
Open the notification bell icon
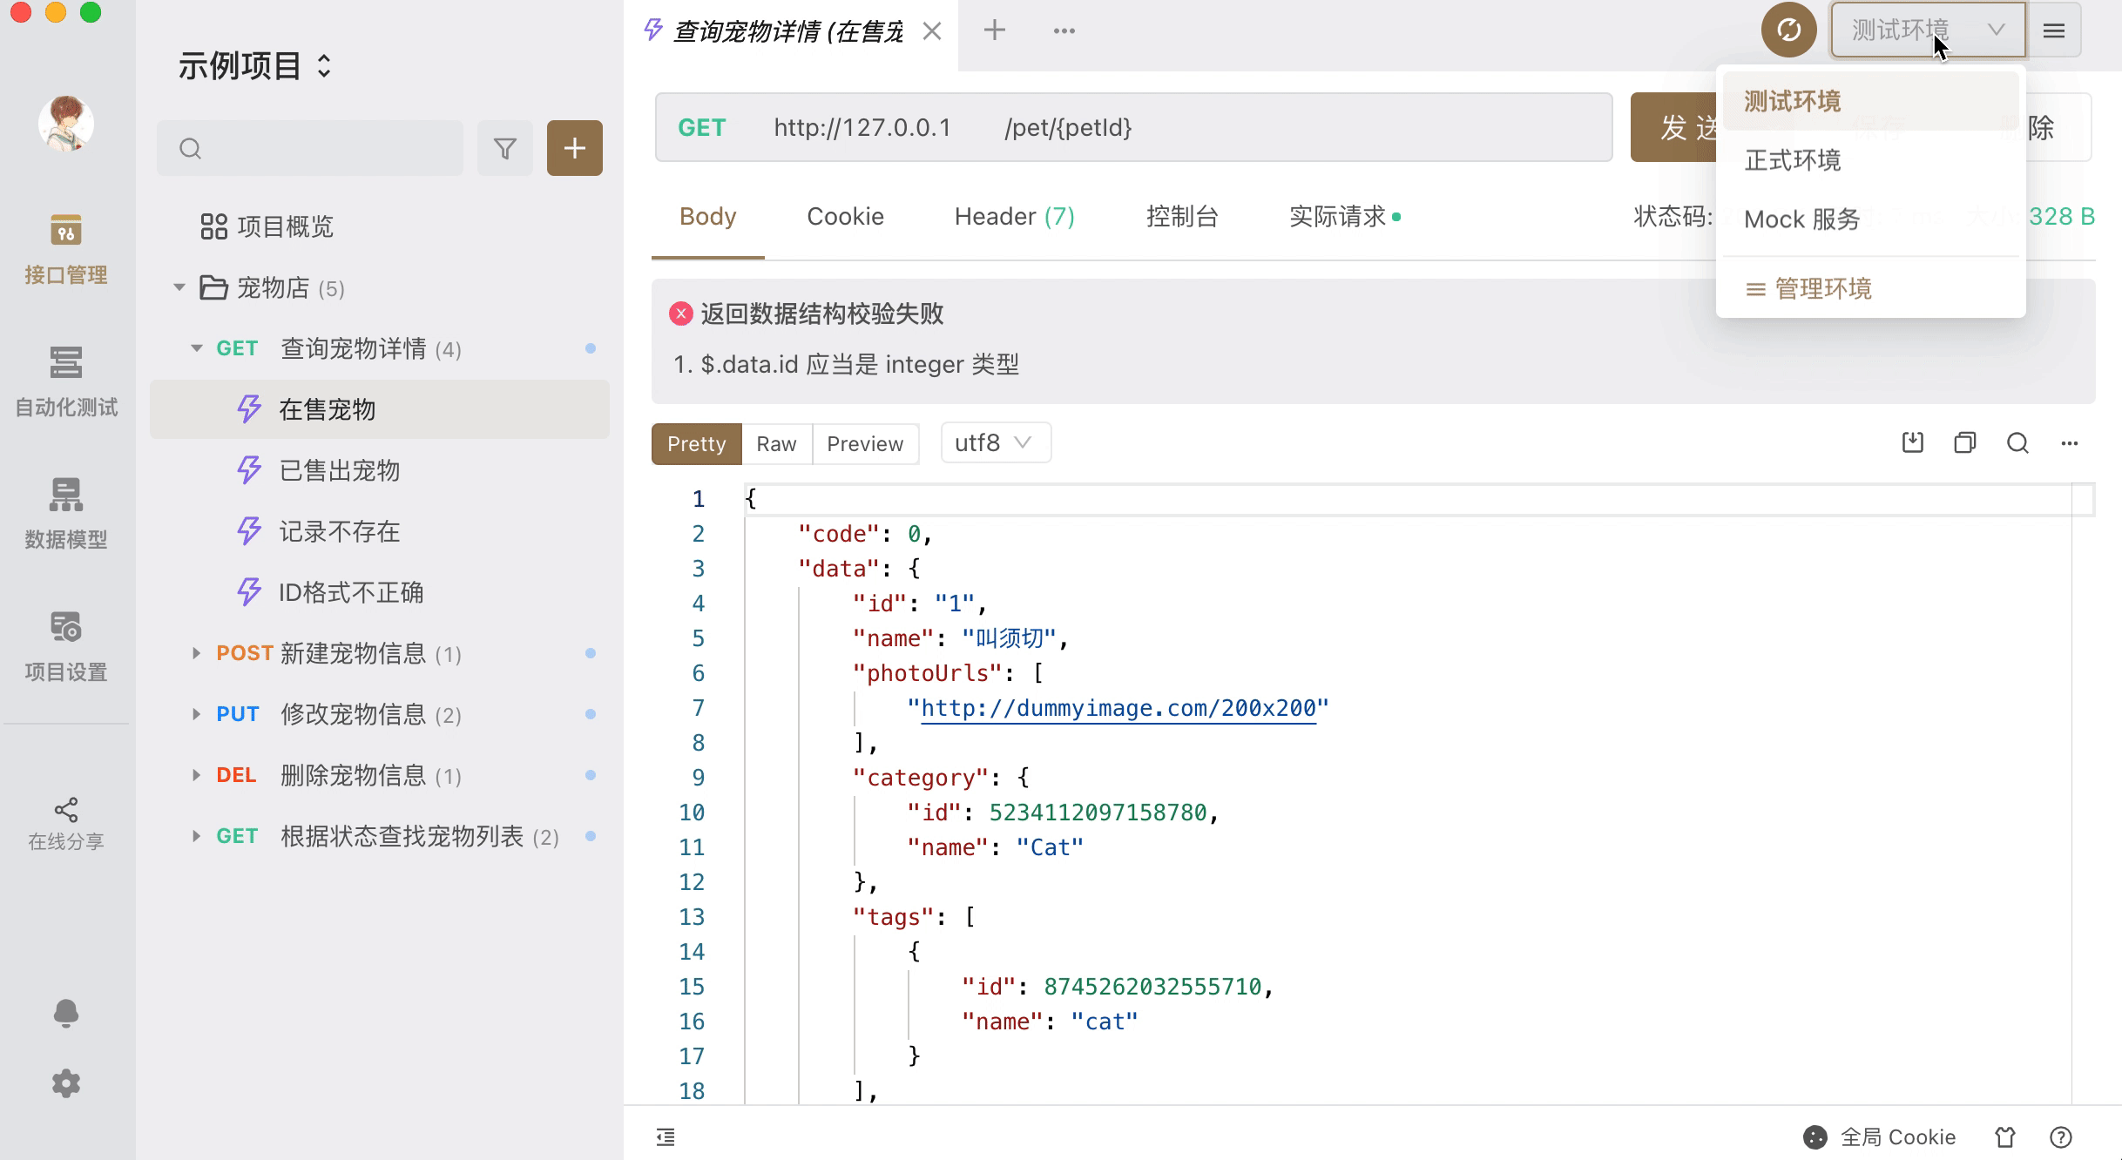tap(66, 1013)
